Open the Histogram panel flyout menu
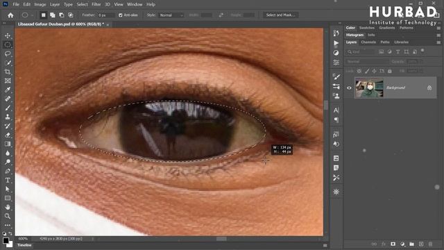 (x=438, y=35)
